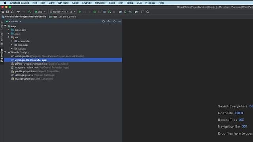Click the build.gradle breadcrumb
253x142 pixels.
tap(68, 17)
